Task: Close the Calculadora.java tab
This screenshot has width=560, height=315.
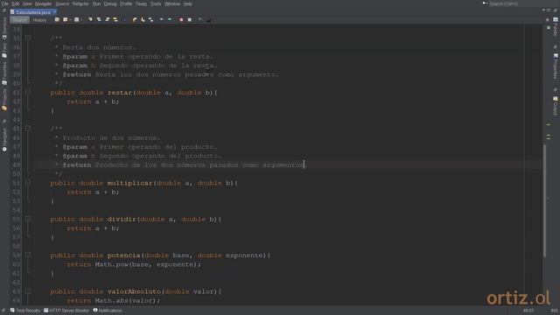Action: pyautogui.click(x=54, y=11)
